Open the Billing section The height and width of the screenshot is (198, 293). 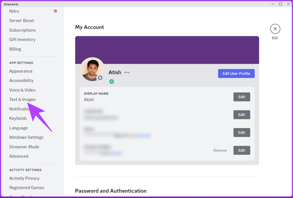coord(15,49)
